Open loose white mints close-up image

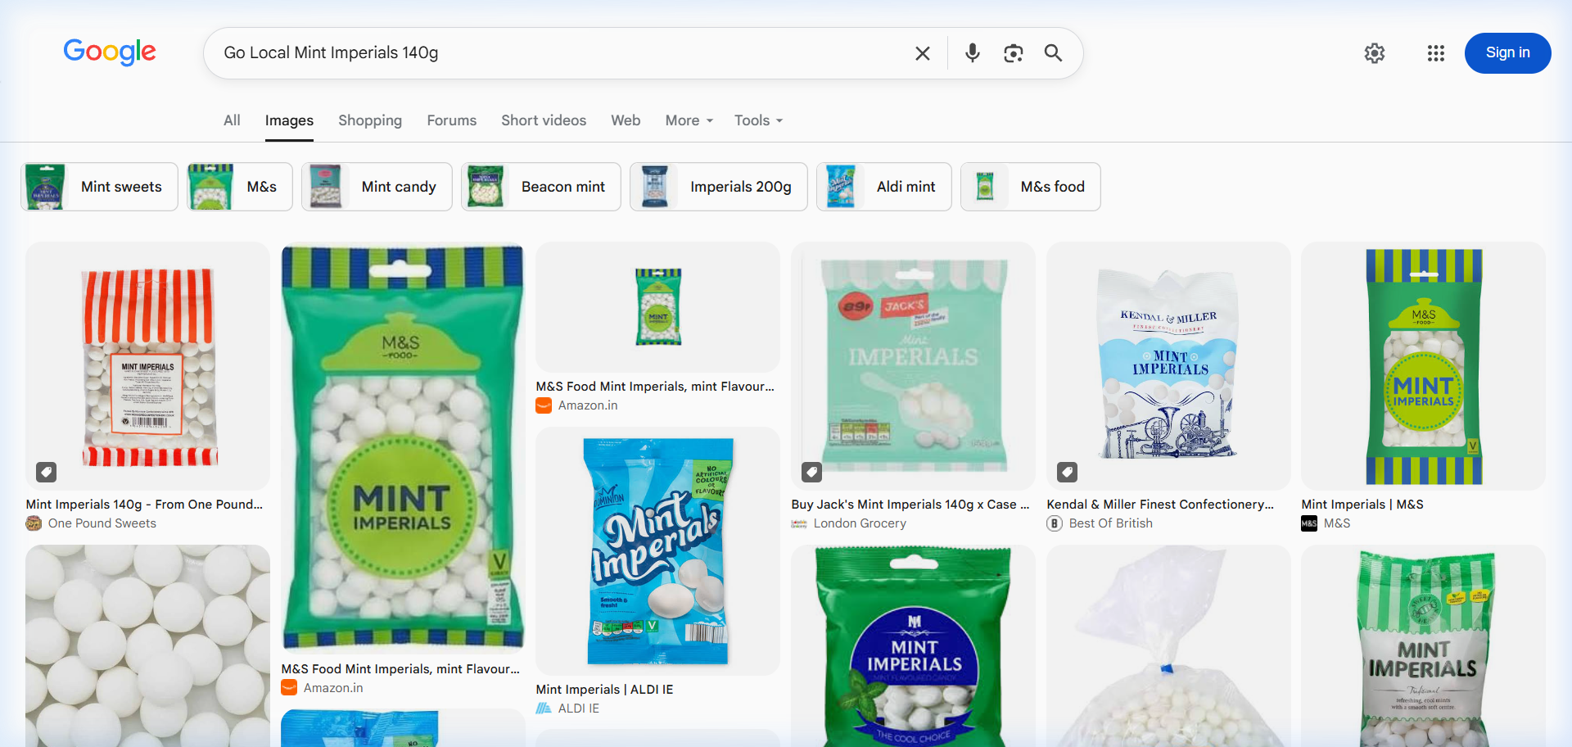point(147,646)
